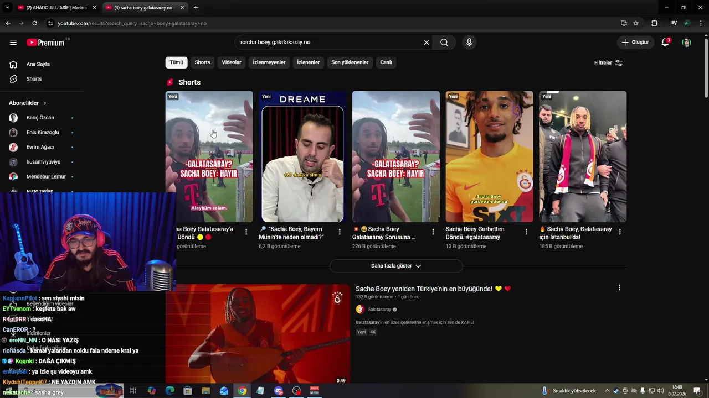Expand Shorts with Daha fazla göster
Screen dimensions: 709x398
396,266
